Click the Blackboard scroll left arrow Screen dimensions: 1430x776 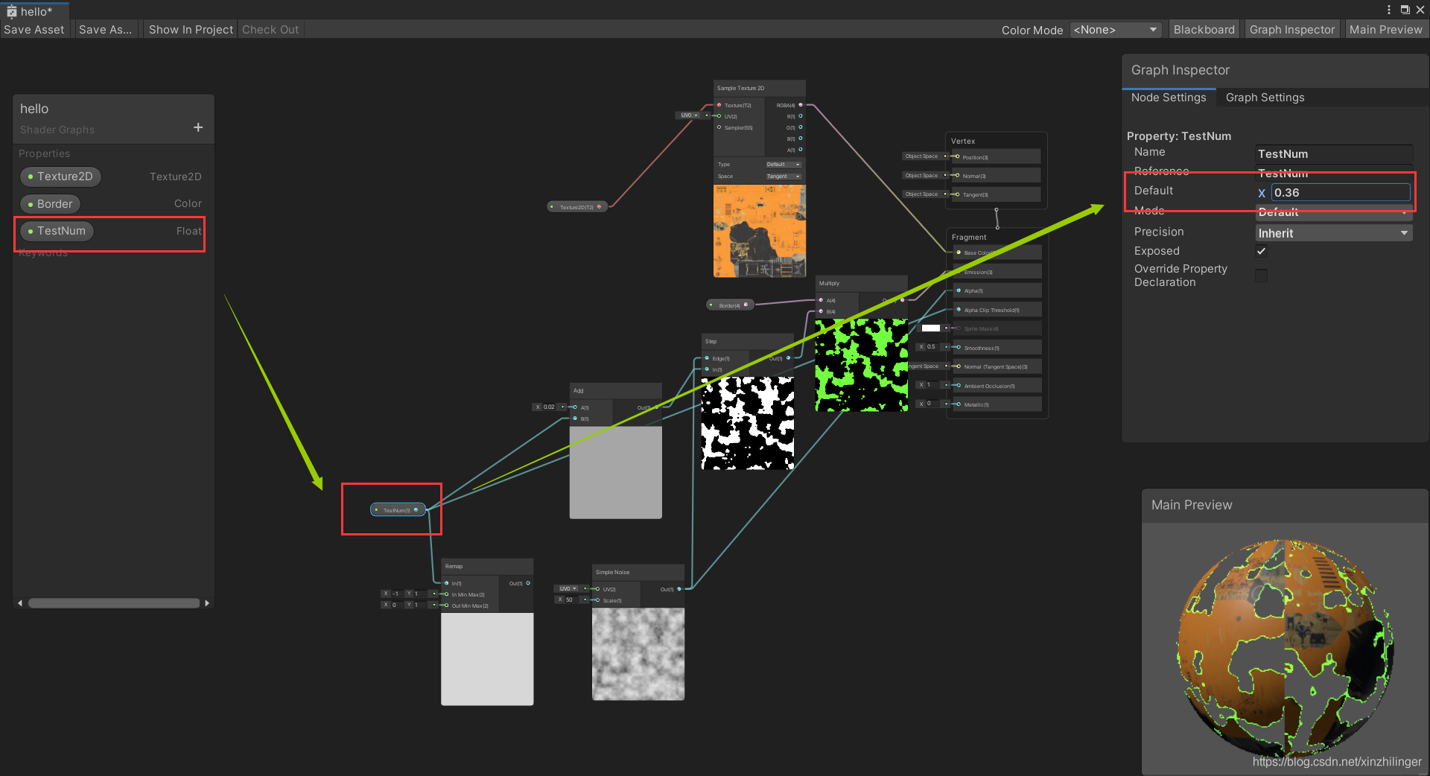coord(20,603)
